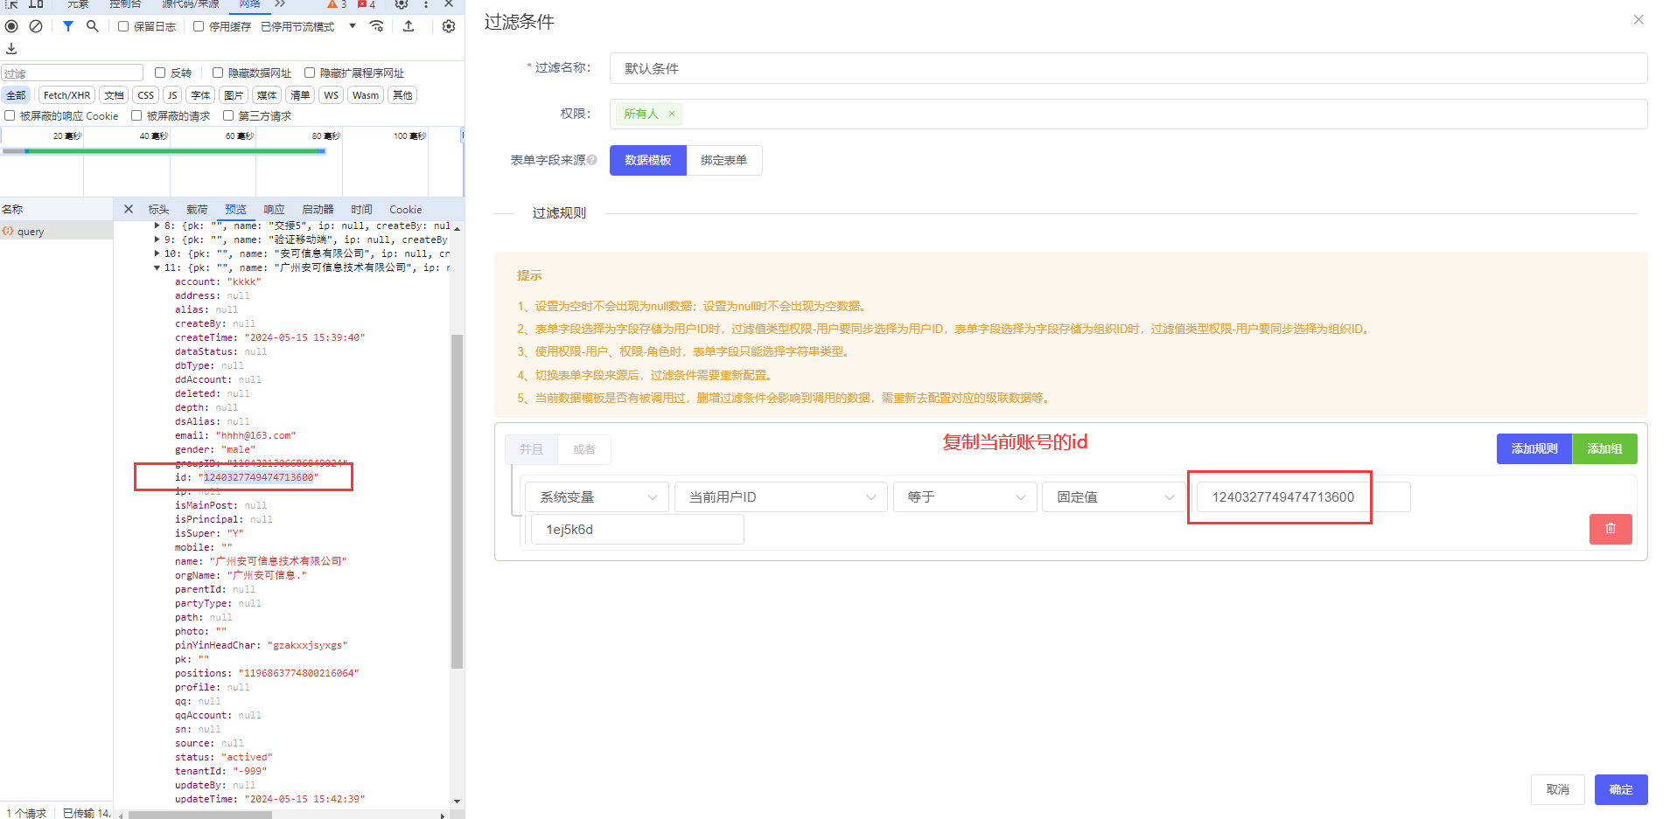Clear the network log with the clear icon

tap(36, 26)
